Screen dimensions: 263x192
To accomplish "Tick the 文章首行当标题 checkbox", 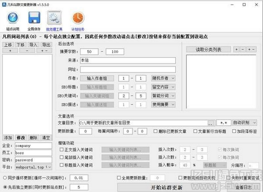I will point(195,131).
